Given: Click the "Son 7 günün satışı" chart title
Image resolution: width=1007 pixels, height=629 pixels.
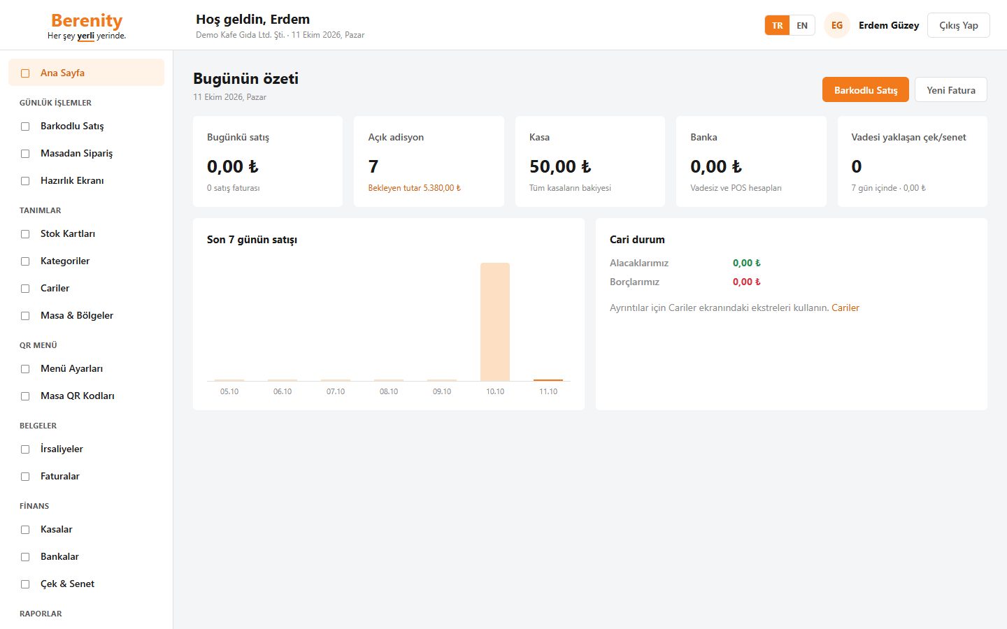Looking at the screenshot, I should click(252, 240).
